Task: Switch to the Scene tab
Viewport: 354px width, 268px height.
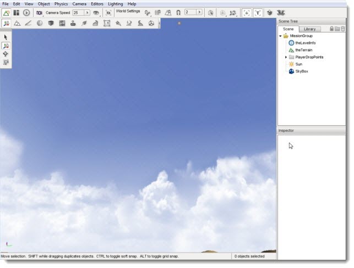Action: pyautogui.click(x=288, y=29)
